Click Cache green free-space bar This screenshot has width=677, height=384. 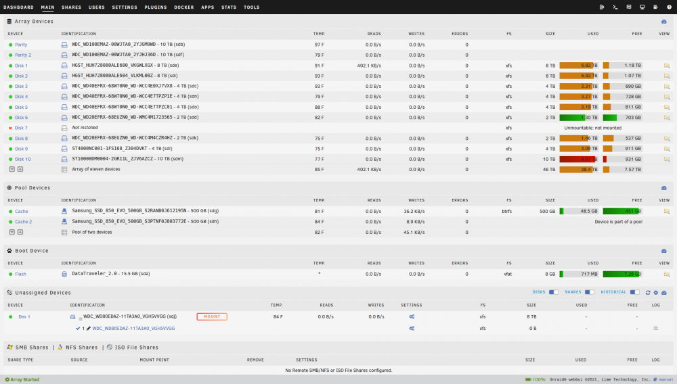click(622, 211)
